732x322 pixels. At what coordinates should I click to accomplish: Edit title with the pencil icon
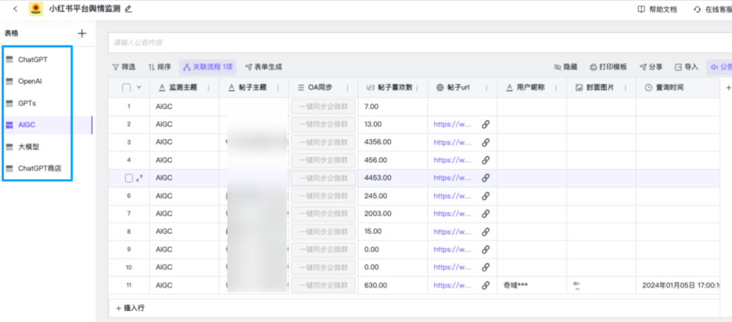pyautogui.click(x=128, y=9)
